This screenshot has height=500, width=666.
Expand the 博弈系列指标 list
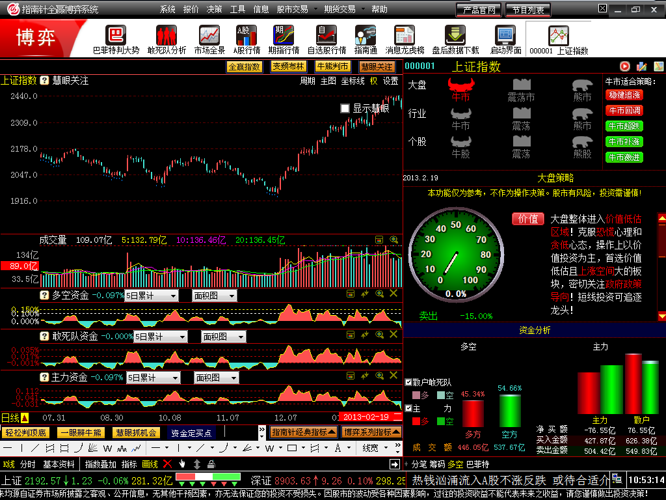[x=371, y=432]
